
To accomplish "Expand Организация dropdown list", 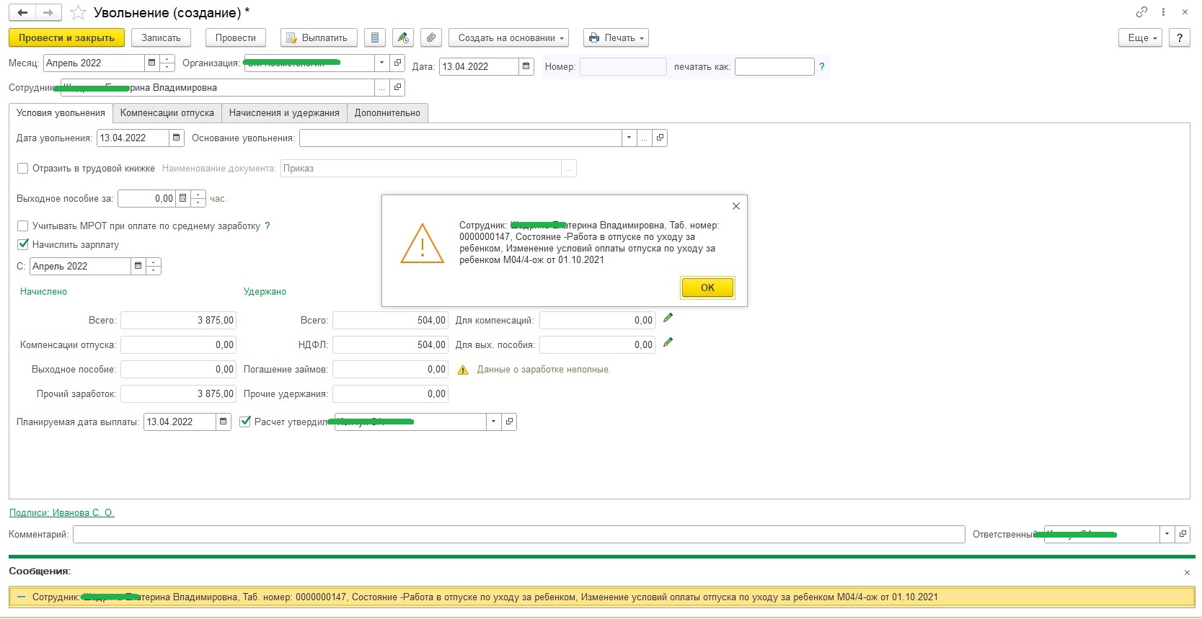I will [382, 63].
